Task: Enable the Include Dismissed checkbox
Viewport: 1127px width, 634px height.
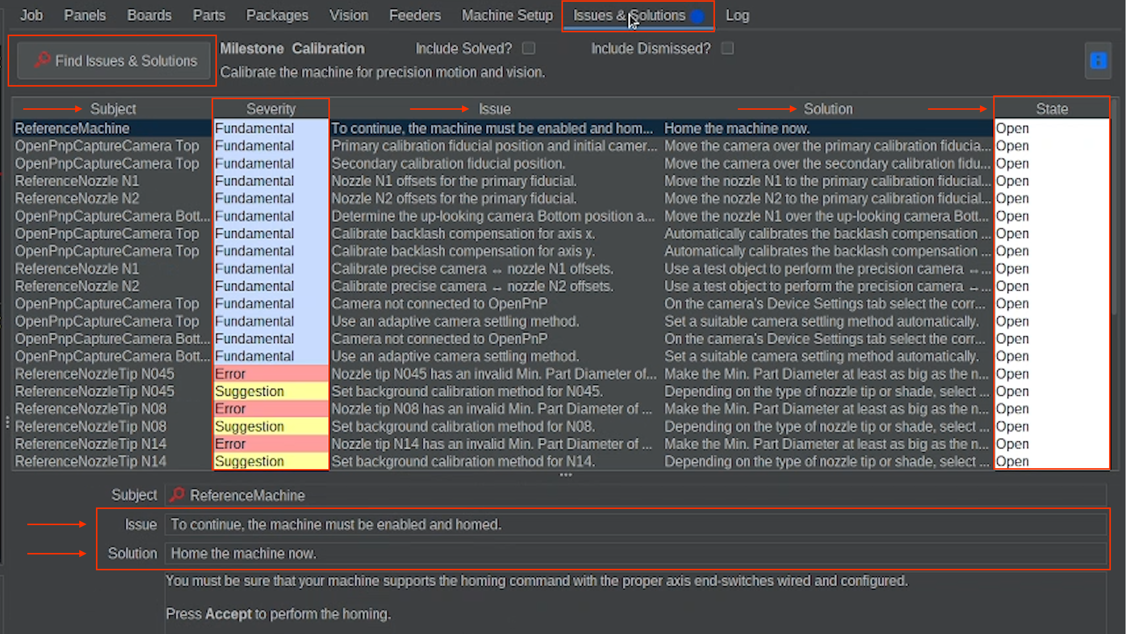Action: (x=727, y=48)
